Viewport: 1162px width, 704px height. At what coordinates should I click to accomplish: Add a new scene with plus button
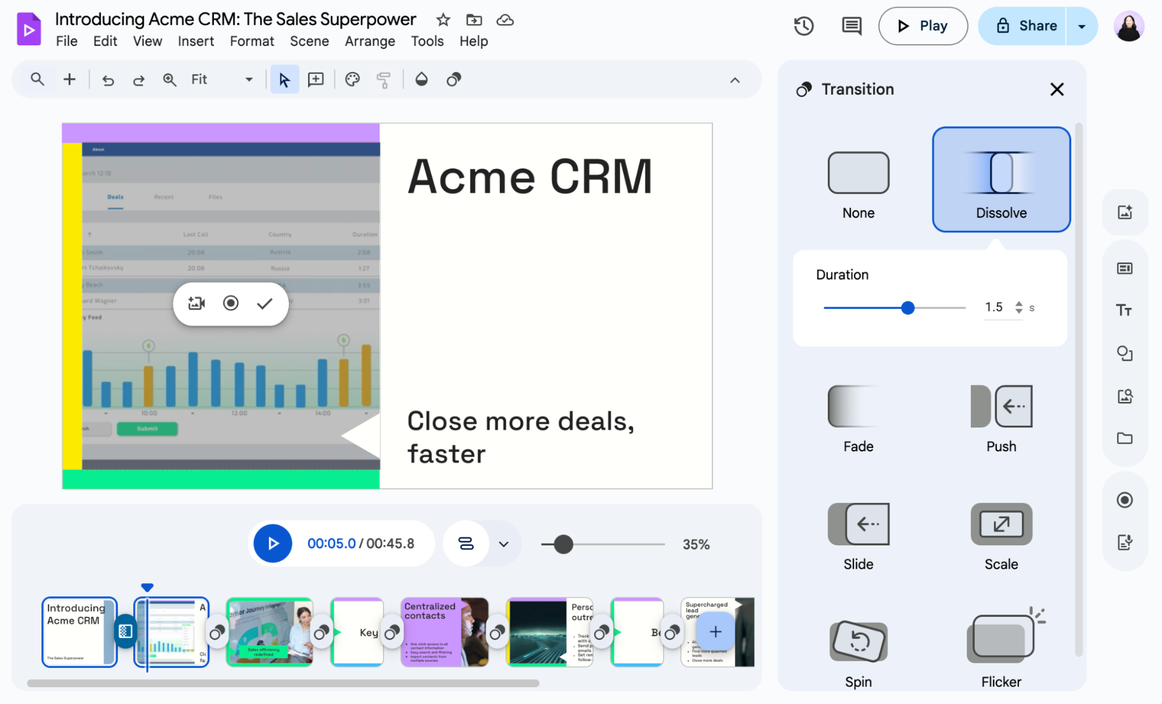pyautogui.click(x=715, y=632)
